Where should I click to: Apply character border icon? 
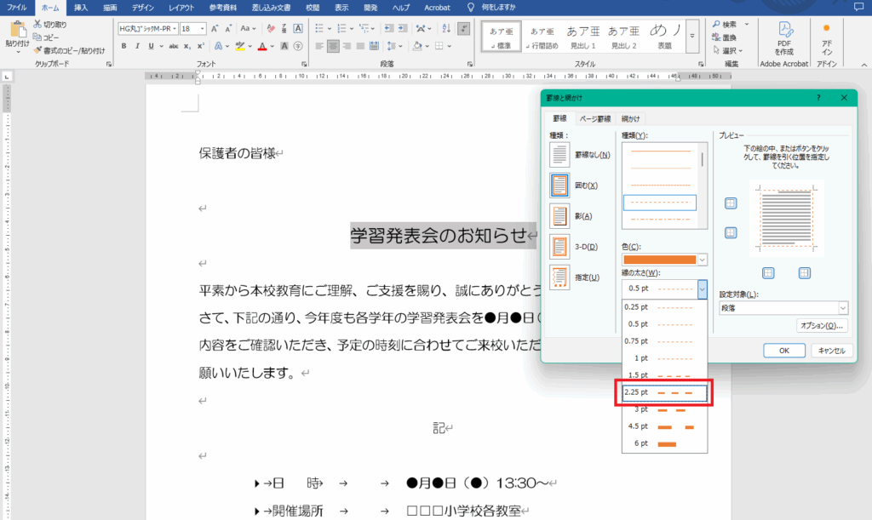click(298, 28)
